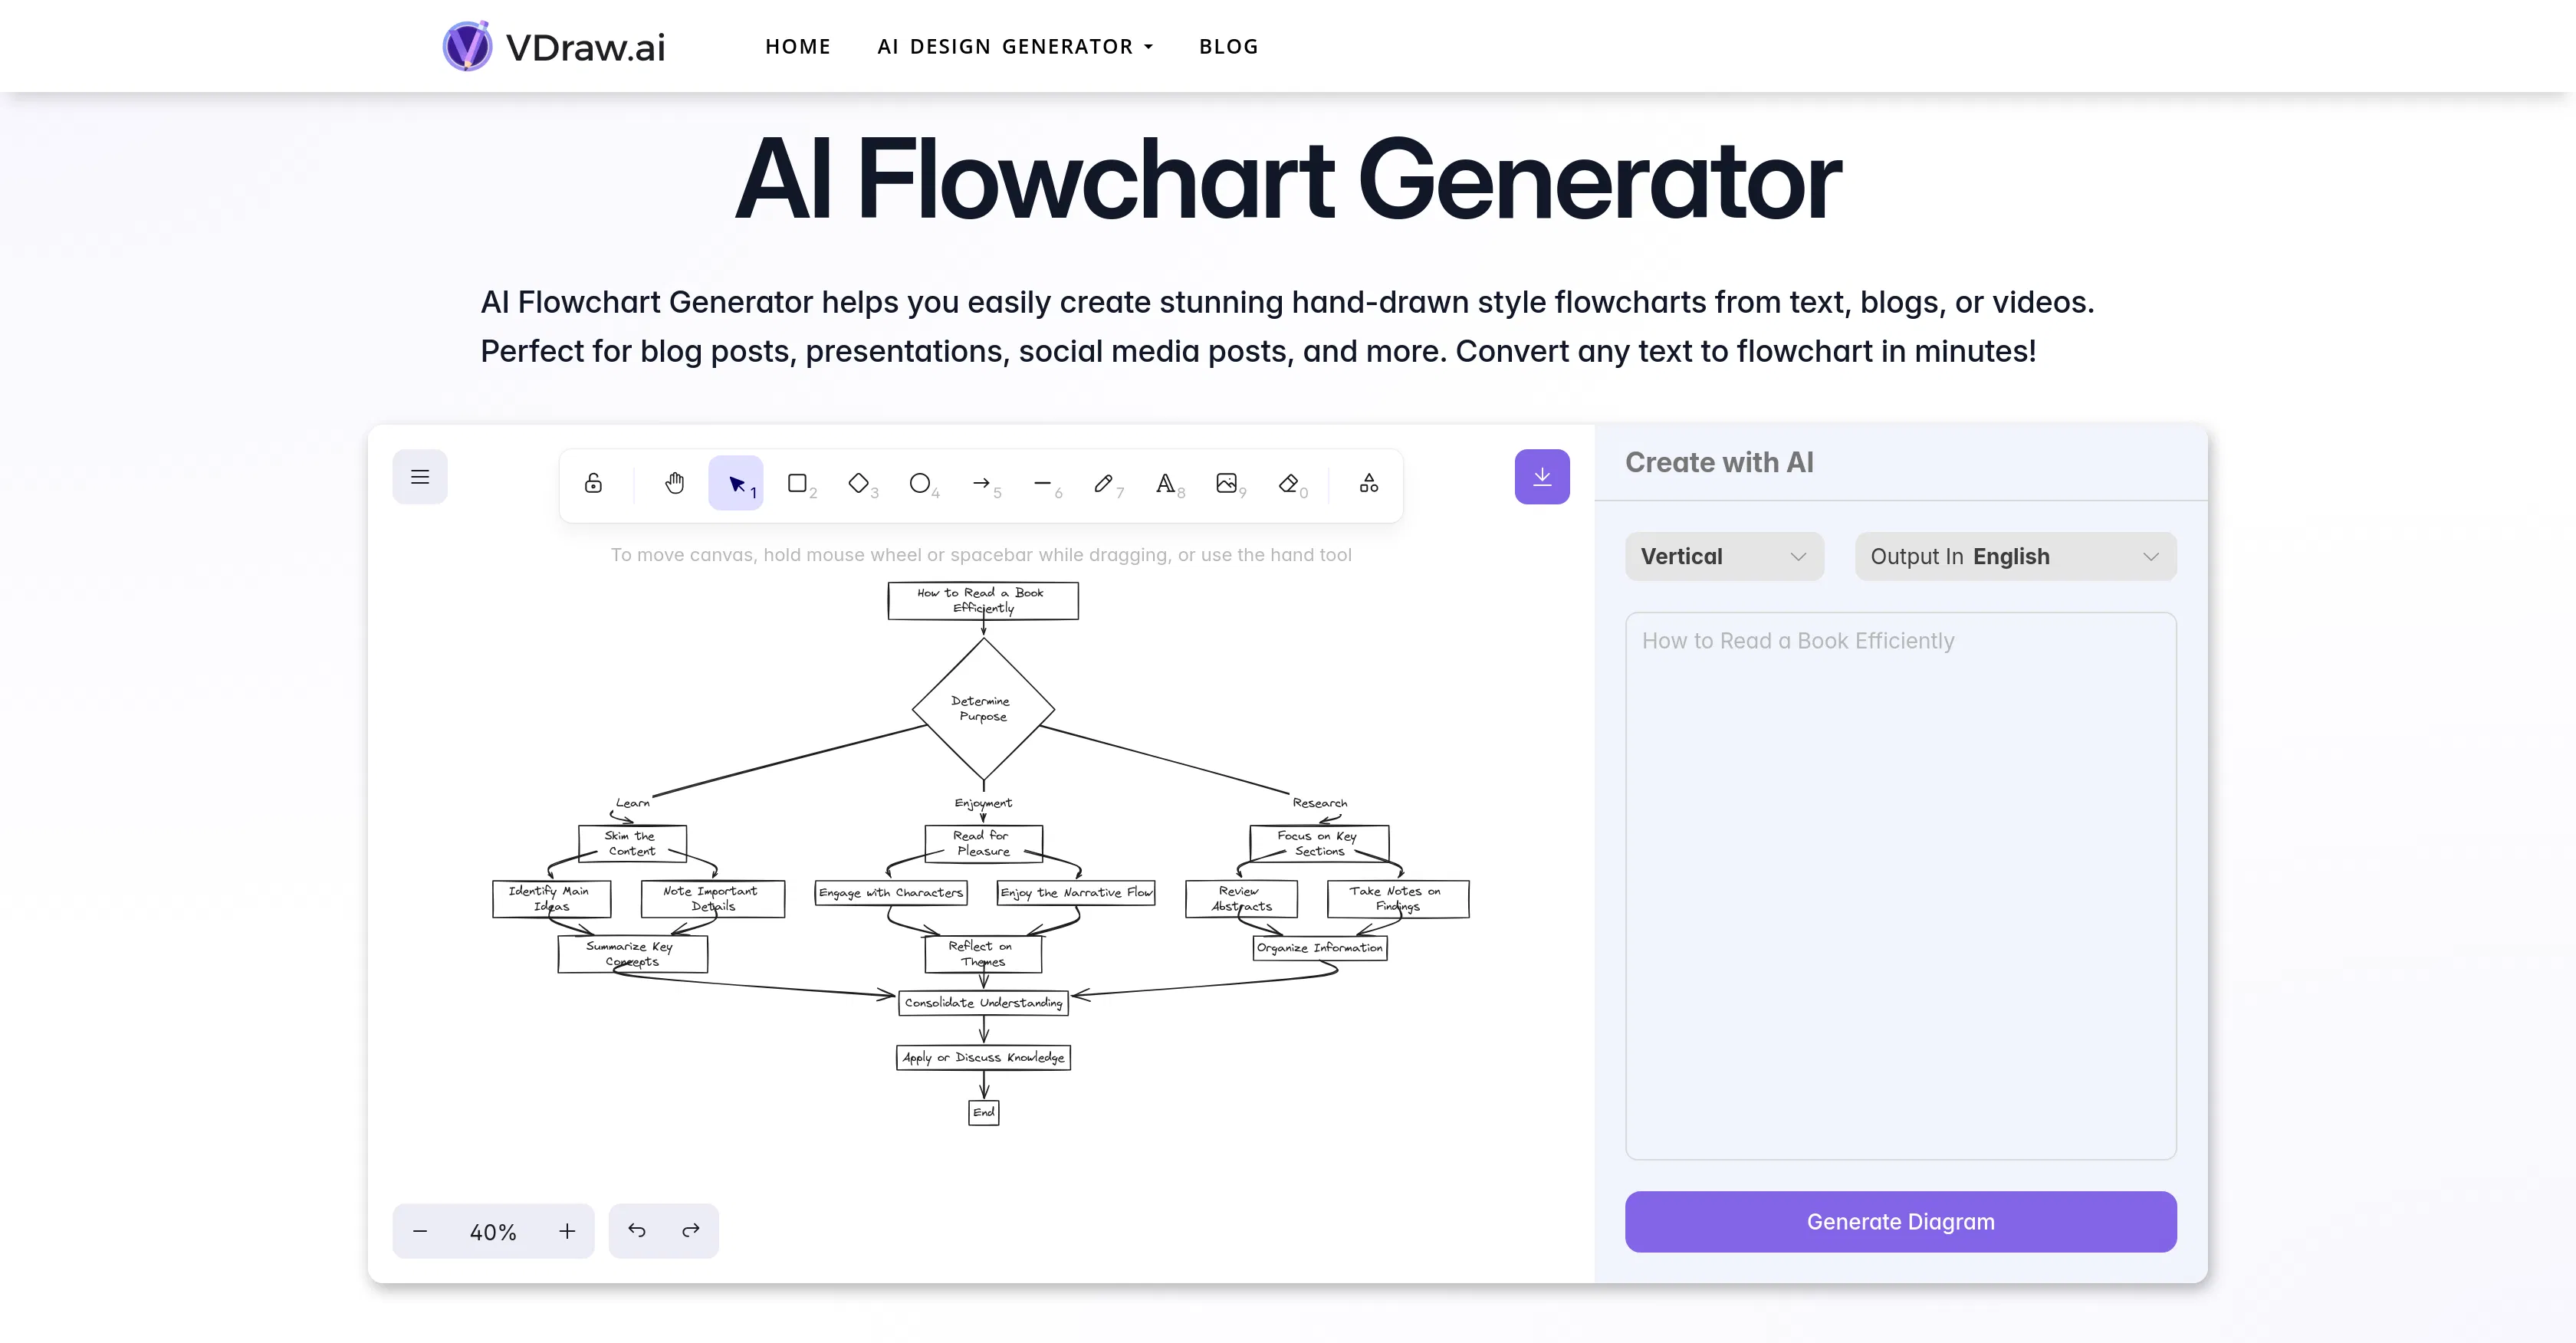
Task: Select the Eraser tool
Action: pyautogui.click(x=1290, y=484)
